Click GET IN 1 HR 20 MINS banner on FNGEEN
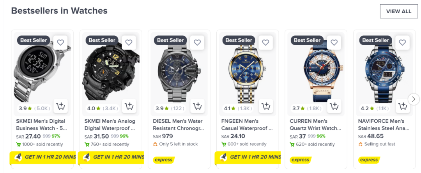The width and height of the screenshot is (421, 173). (x=249, y=157)
